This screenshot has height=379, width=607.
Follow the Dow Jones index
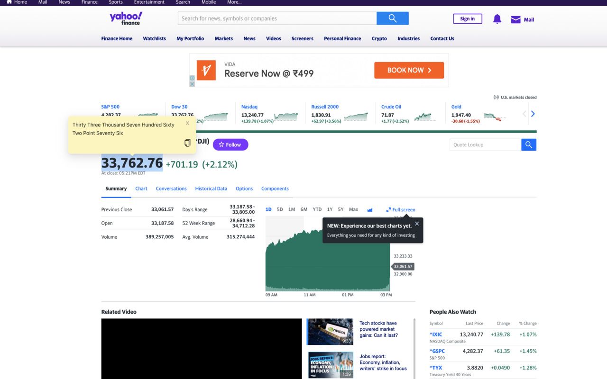(230, 144)
